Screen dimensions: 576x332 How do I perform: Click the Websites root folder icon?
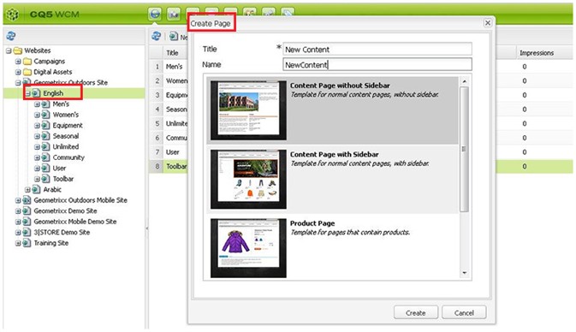point(18,50)
